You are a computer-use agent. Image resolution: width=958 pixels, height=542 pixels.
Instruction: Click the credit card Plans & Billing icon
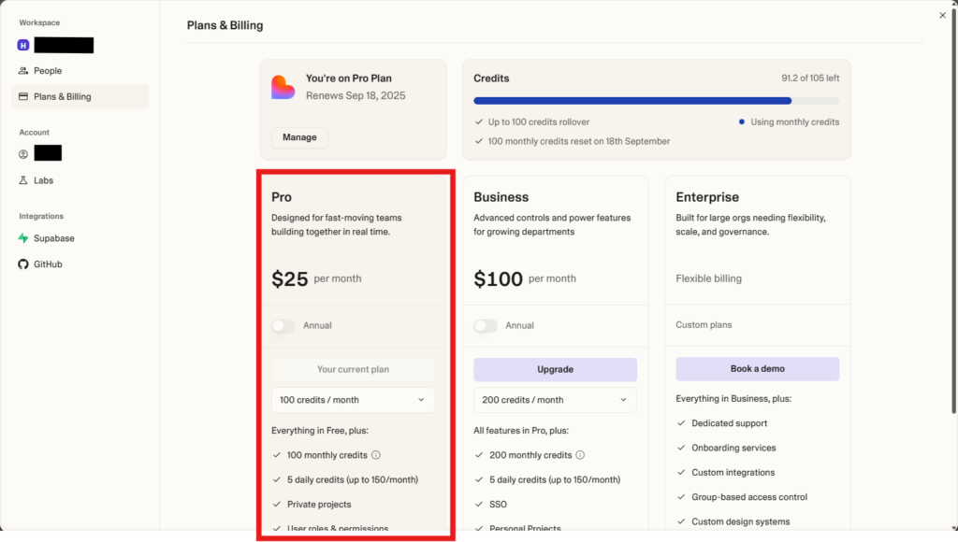point(23,96)
